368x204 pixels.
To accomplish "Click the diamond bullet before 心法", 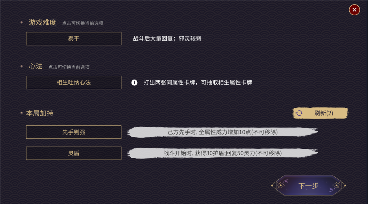I will tap(22, 67).
